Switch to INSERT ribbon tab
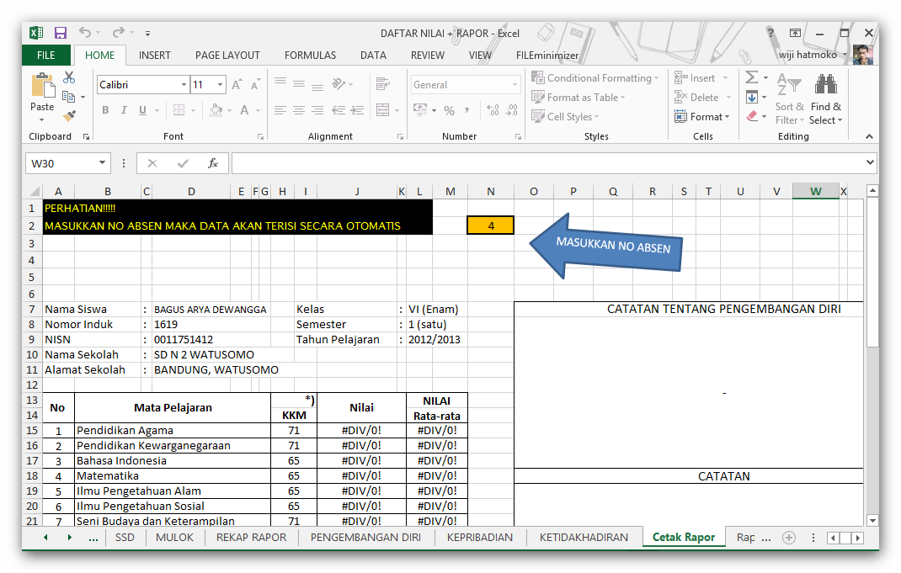The width and height of the screenshot is (901, 573). (x=155, y=56)
